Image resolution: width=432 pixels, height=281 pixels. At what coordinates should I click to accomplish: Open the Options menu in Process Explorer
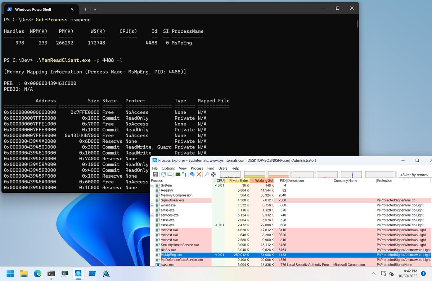pyautogui.click(x=168, y=168)
